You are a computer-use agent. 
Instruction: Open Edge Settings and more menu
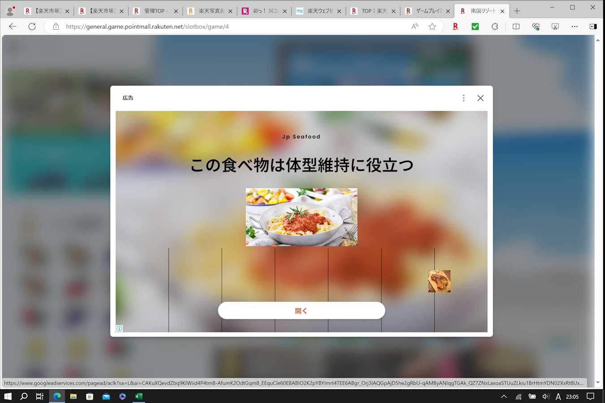[575, 26]
